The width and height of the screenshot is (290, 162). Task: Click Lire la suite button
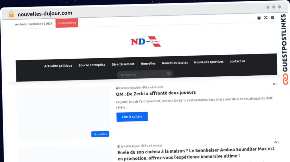132,117
